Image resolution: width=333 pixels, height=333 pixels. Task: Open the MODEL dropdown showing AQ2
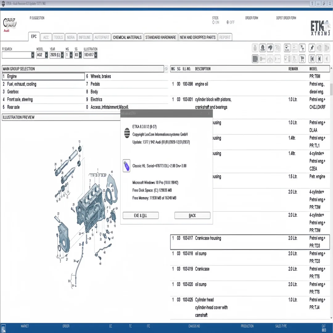pyautogui.click(x=46, y=55)
